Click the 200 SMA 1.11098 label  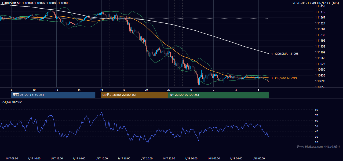[285, 54]
